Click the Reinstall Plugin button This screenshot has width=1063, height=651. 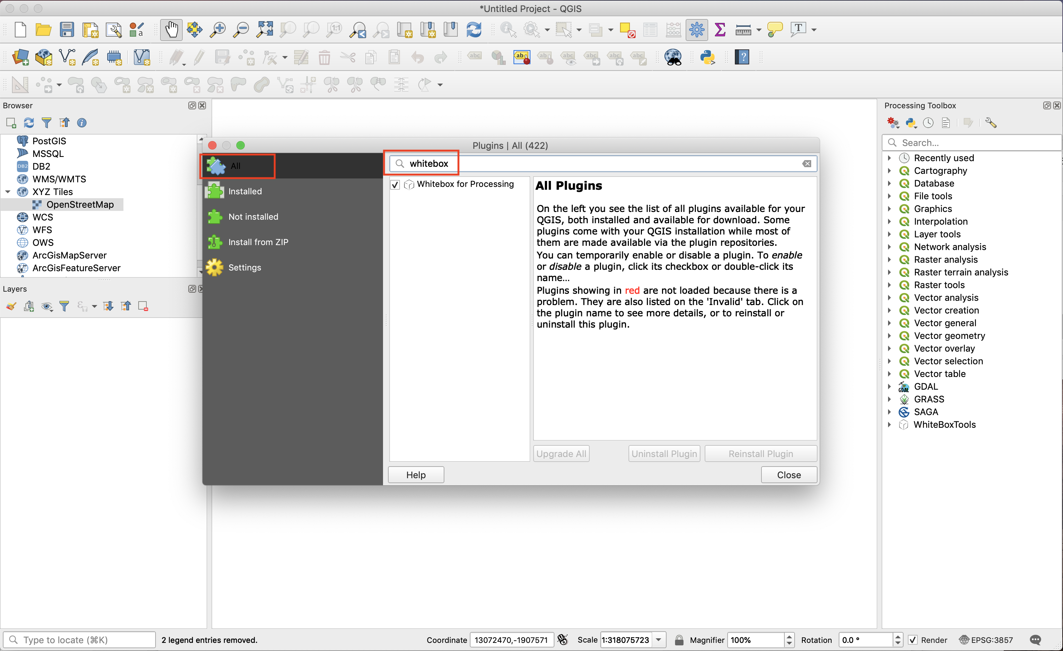[761, 454]
